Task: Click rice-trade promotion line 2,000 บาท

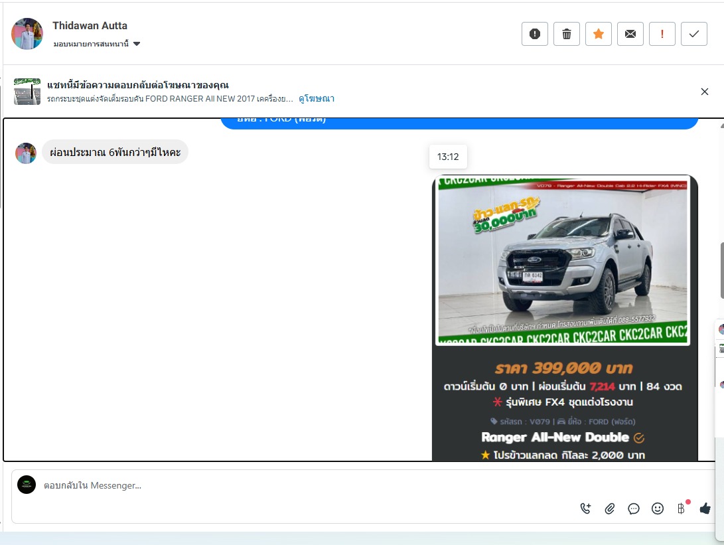Action: pos(563,455)
